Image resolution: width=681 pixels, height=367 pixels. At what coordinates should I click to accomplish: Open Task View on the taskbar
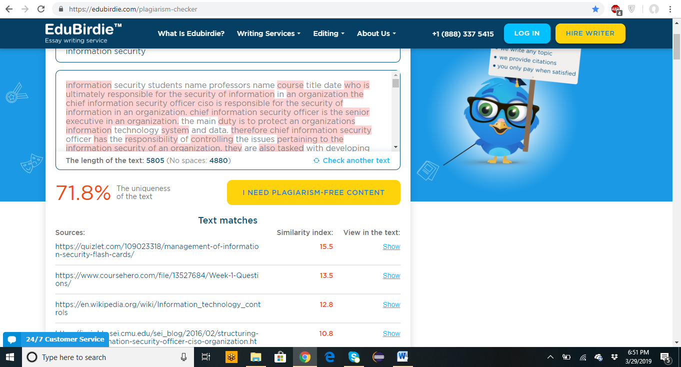(205, 357)
